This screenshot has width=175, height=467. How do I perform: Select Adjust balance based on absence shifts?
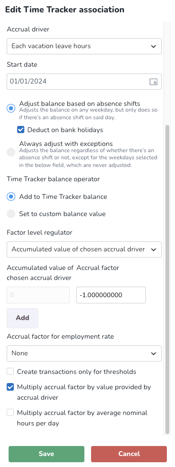pyautogui.click(x=11, y=108)
